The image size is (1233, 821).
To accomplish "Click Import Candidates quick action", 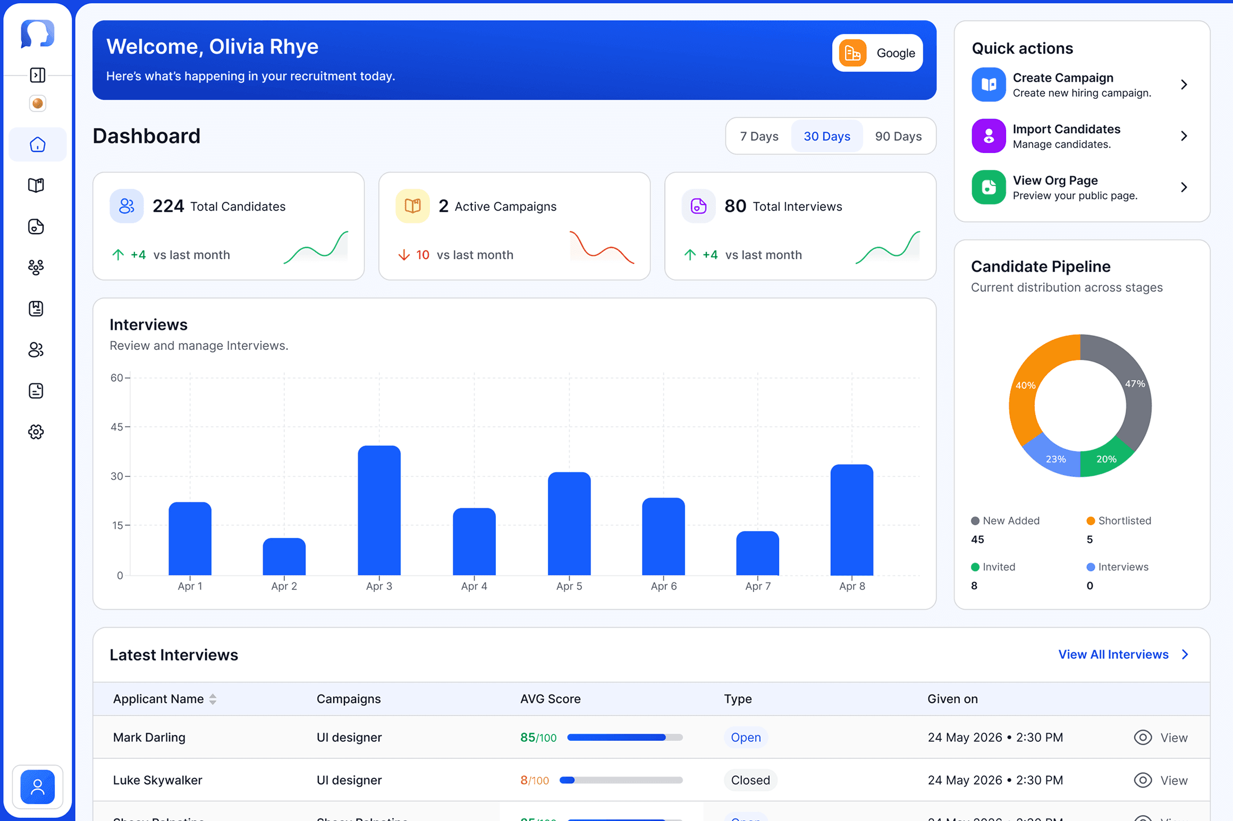I will (x=1082, y=136).
